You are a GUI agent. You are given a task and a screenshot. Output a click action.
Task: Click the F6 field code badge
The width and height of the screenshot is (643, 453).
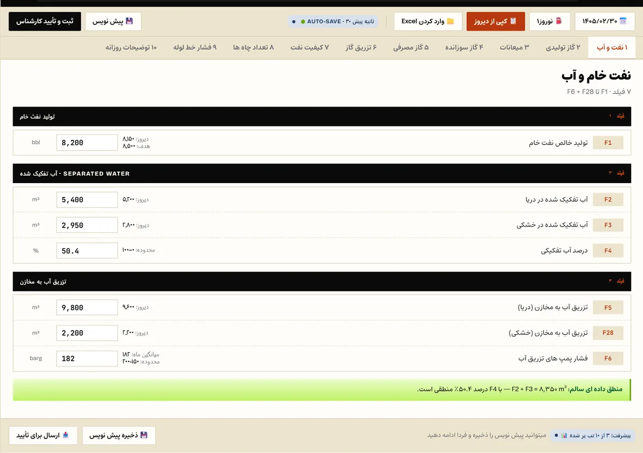pyautogui.click(x=608, y=358)
